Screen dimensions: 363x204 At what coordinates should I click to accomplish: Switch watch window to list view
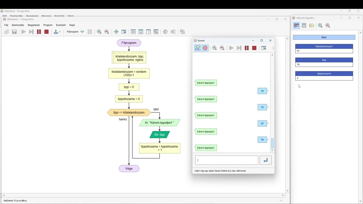(304, 25)
